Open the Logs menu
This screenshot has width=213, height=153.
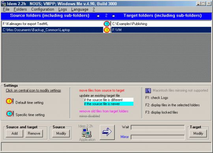click(62, 9)
